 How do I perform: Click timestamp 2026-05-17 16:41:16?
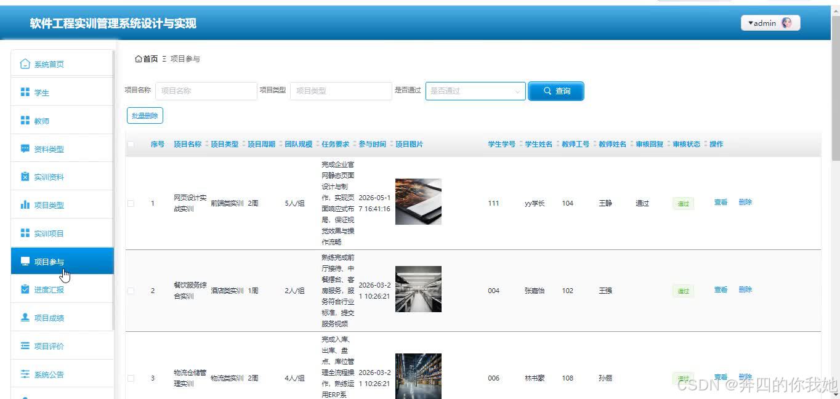[x=374, y=203]
